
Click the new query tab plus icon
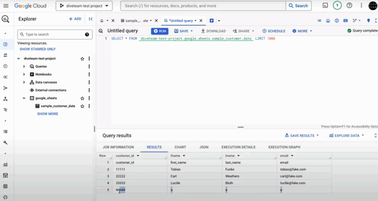coord(212,21)
